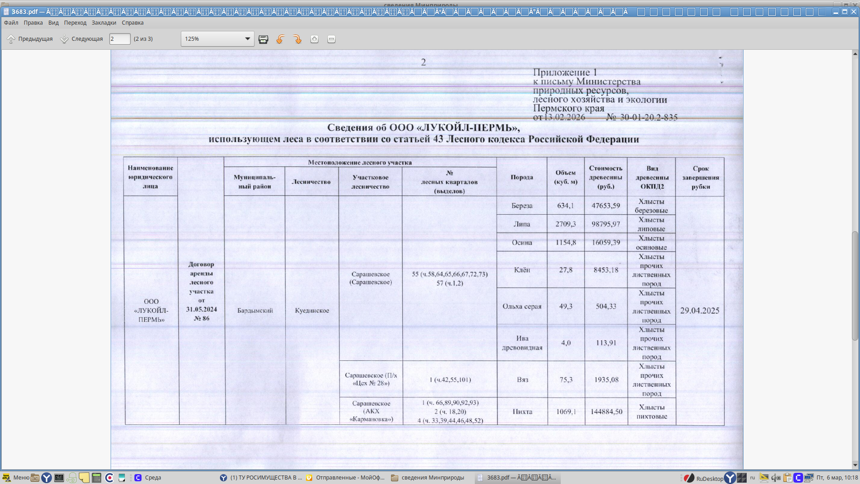Open the Вид menu

click(53, 23)
